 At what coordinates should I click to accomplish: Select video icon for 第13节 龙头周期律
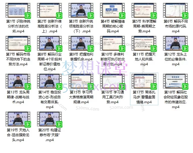click(x=18, y=81)
